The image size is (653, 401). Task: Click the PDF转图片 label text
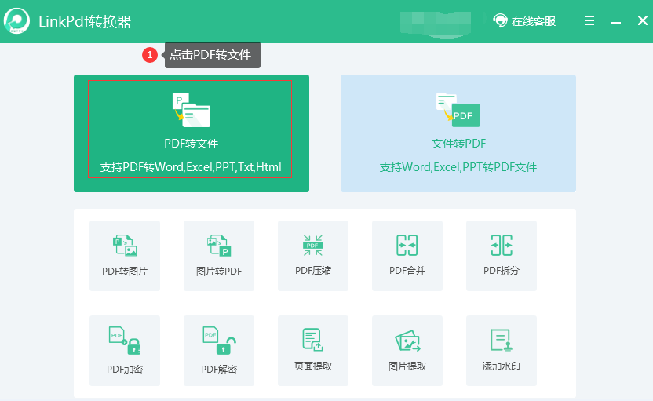(125, 271)
